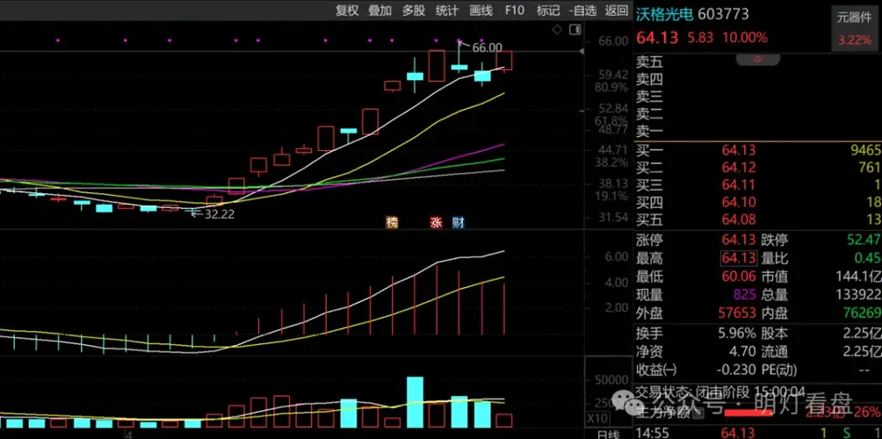Screen dimensions: 882x439
Task: Open the 元器件 sector box
Action: click(854, 29)
